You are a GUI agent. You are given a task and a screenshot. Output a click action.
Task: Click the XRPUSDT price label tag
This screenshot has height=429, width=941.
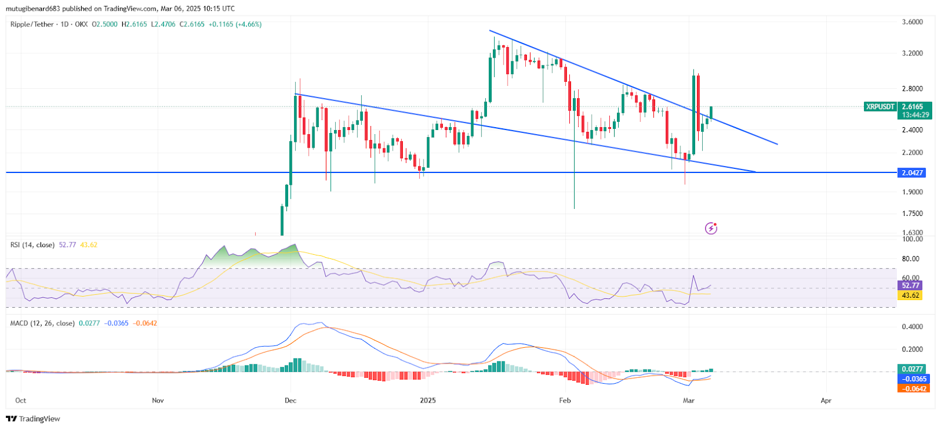(880, 107)
